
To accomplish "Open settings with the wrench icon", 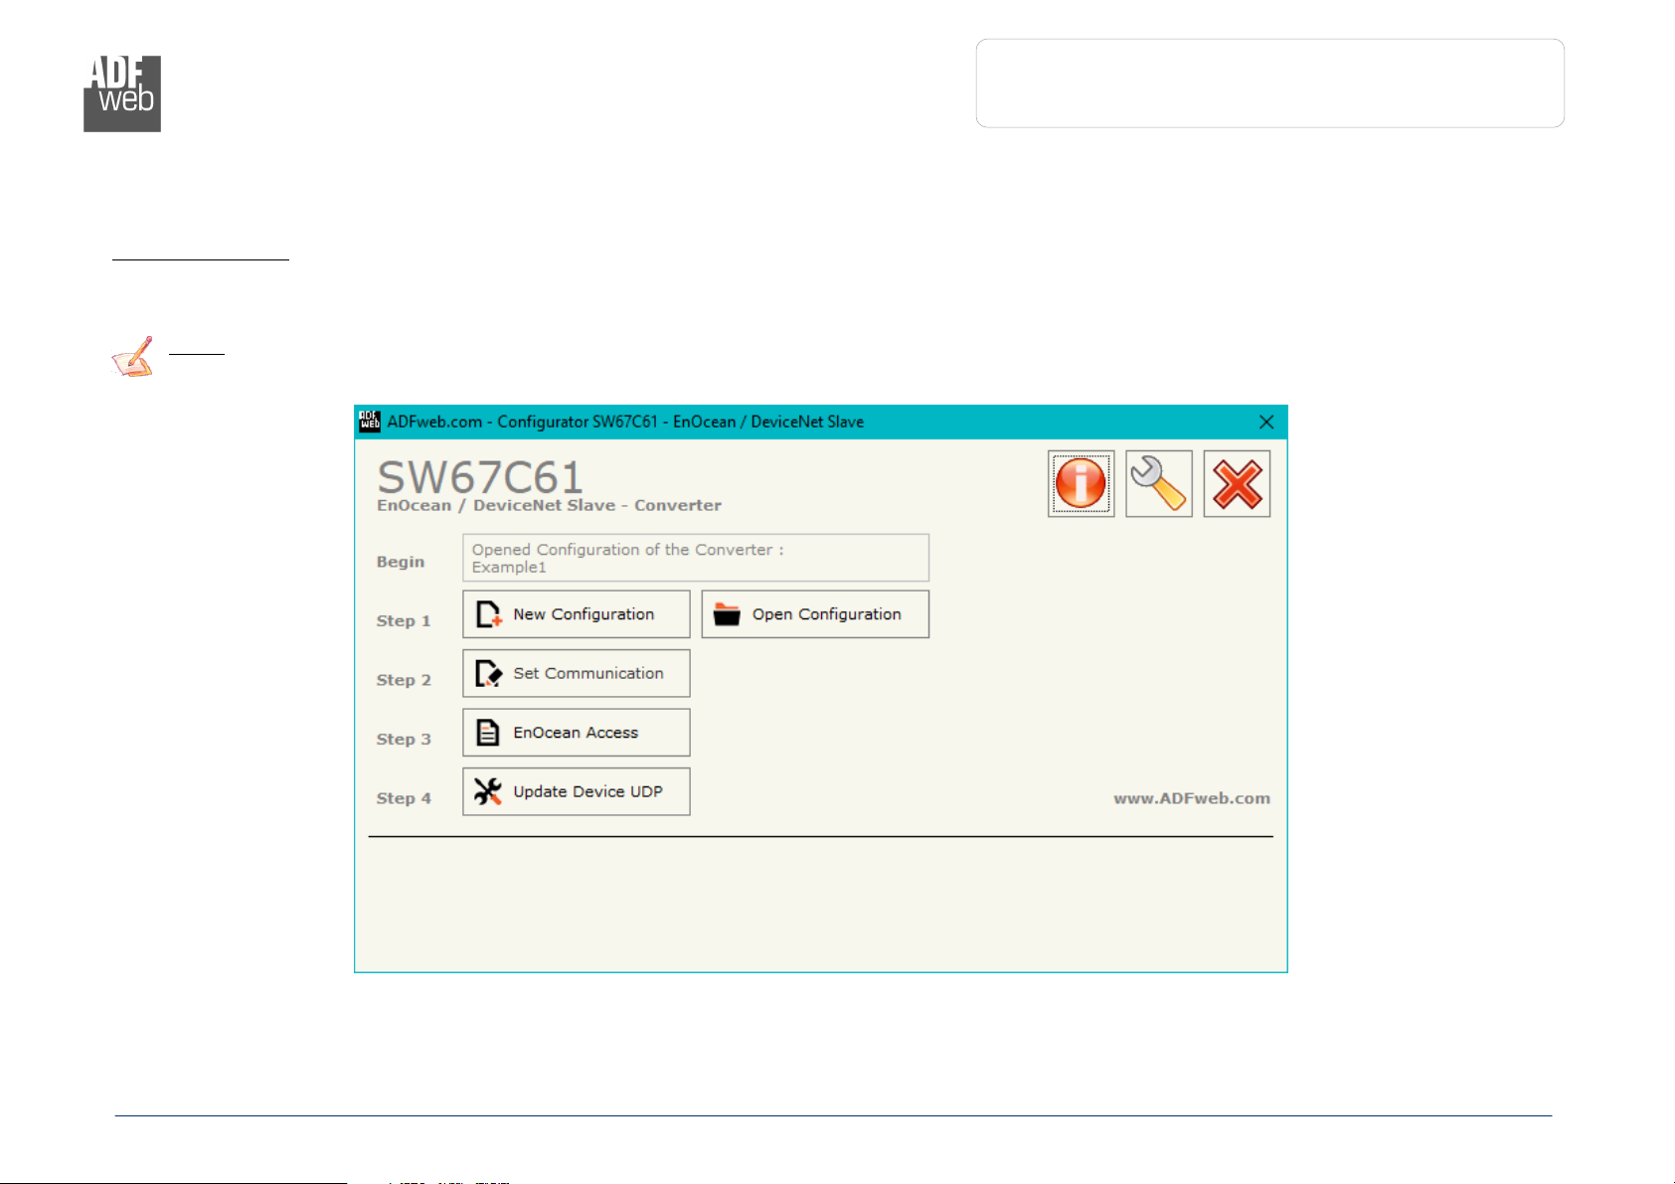I will coord(1159,483).
